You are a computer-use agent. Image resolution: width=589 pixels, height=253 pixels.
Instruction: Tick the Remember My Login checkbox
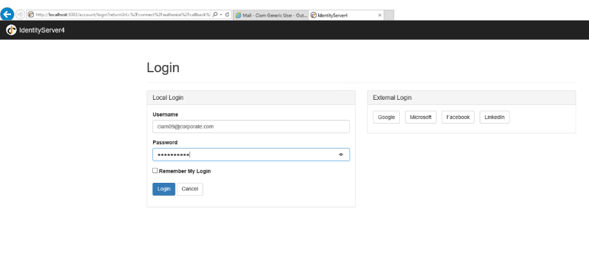click(155, 171)
